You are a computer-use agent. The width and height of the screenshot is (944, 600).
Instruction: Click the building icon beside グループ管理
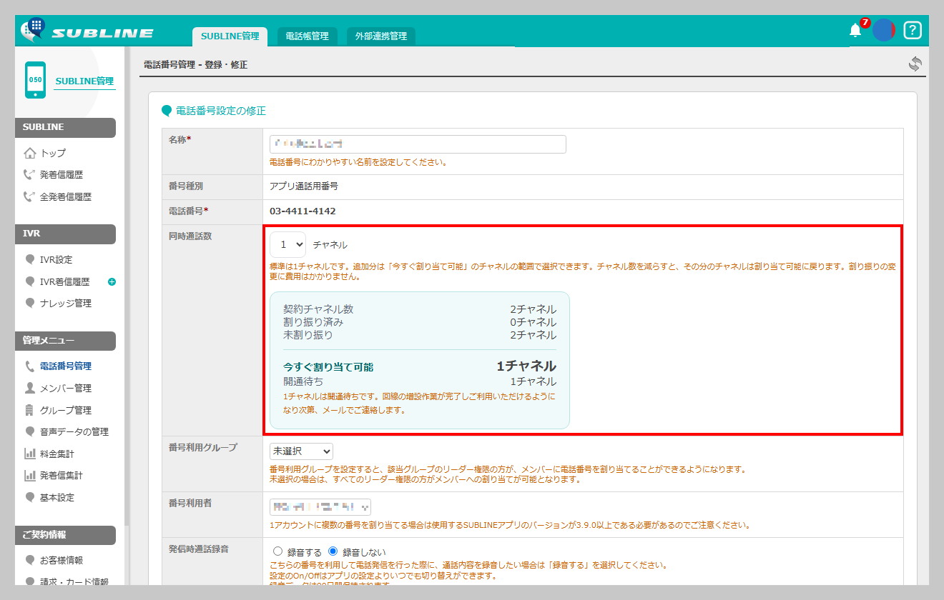point(29,410)
